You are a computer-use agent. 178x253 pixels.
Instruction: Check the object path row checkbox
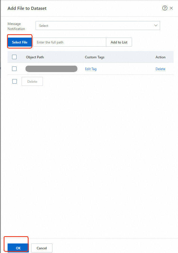click(14, 69)
